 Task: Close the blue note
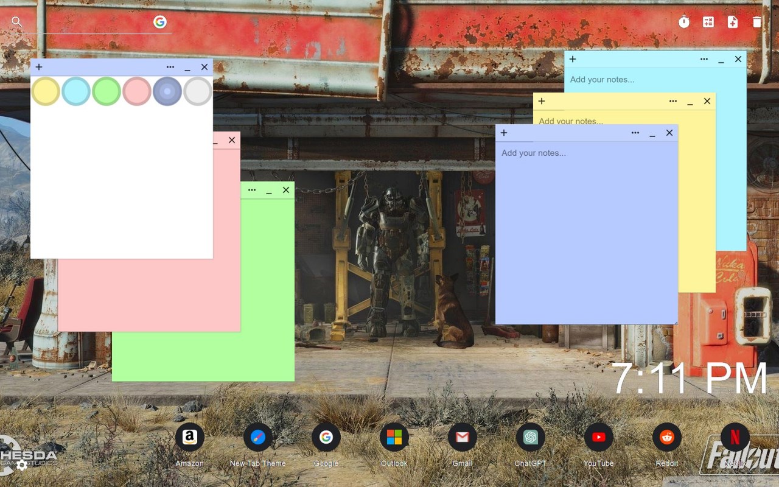coord(669,133)
